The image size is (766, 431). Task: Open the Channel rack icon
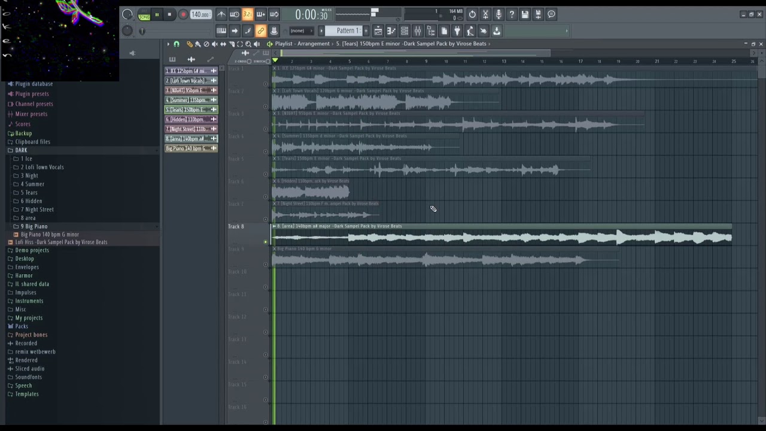point(405,31)
